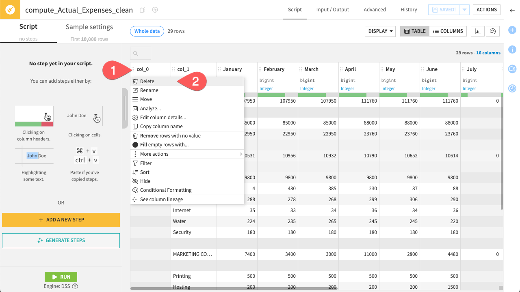Navigate to the flow via compass icon

coord(155,9)
